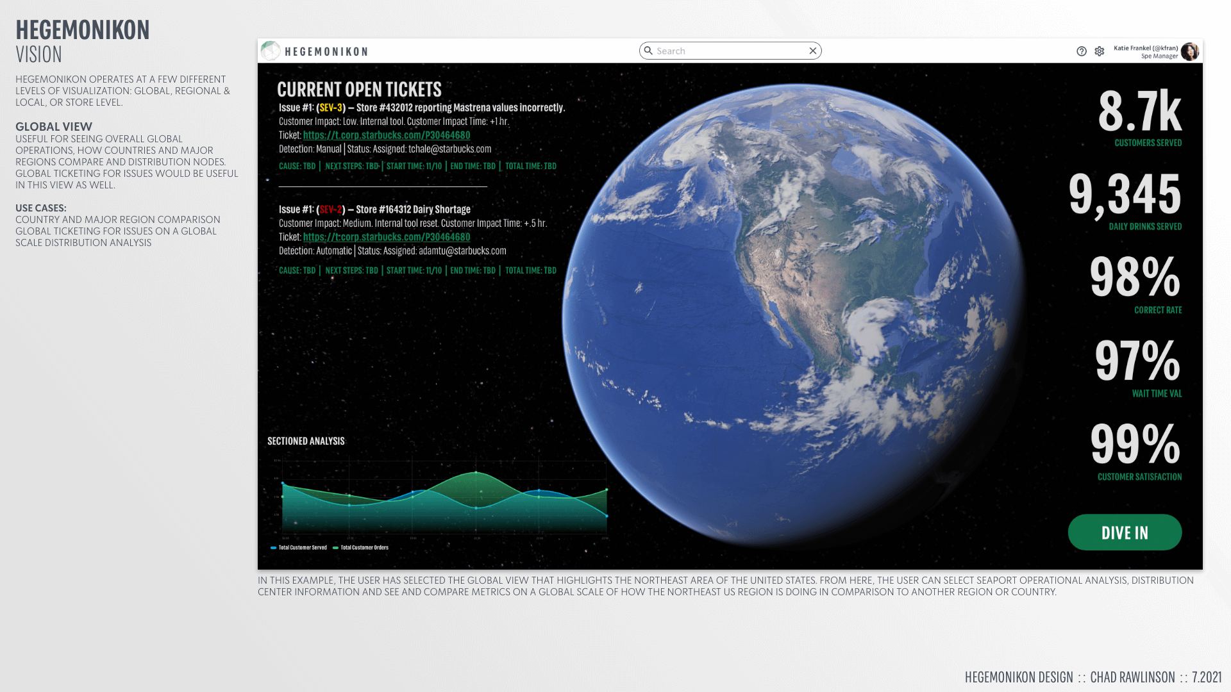This screenshot has height=692, width=1231.
Task: Open the settings gear icon
Action: click(1100, 51)
